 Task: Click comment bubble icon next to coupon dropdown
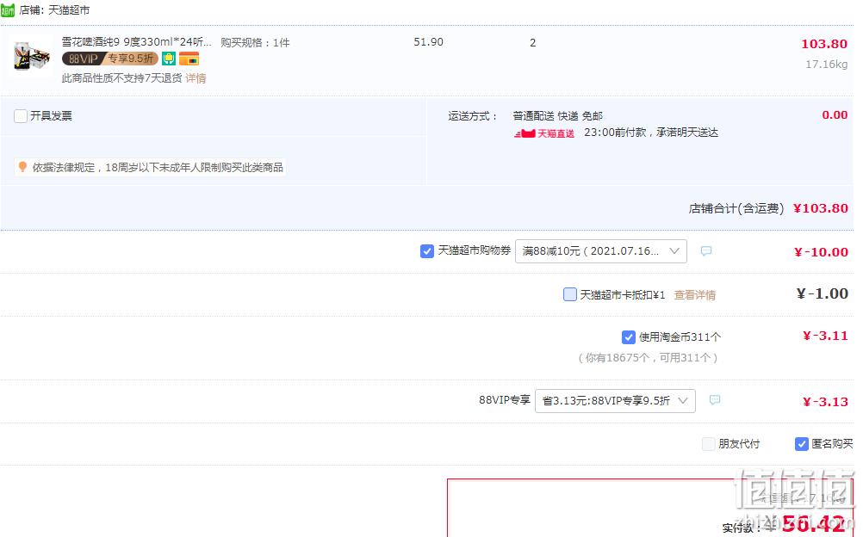706,251
